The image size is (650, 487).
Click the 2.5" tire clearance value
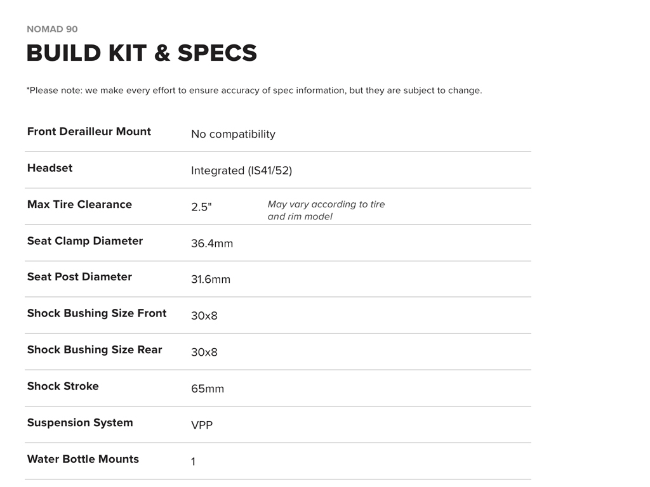(x=201, y=207)
